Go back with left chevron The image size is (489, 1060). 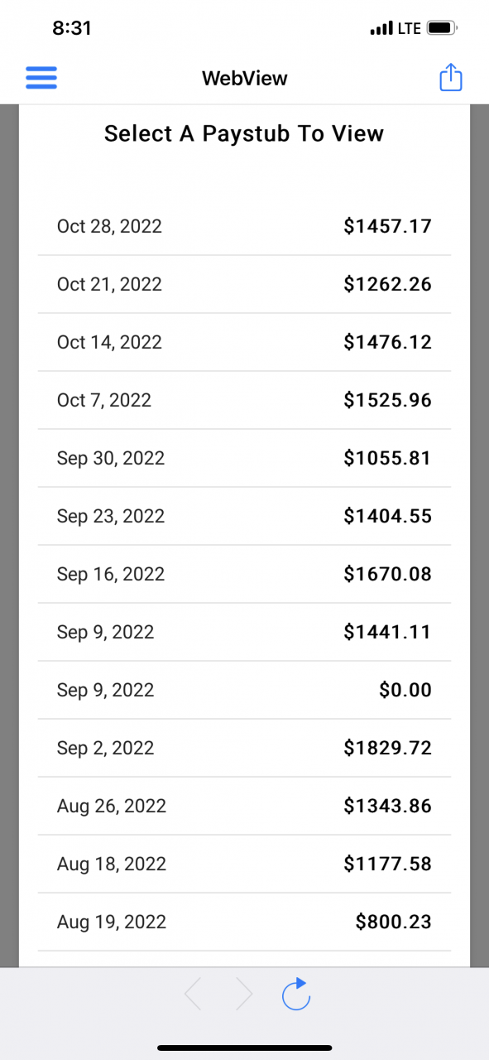(x=193, y=994)
